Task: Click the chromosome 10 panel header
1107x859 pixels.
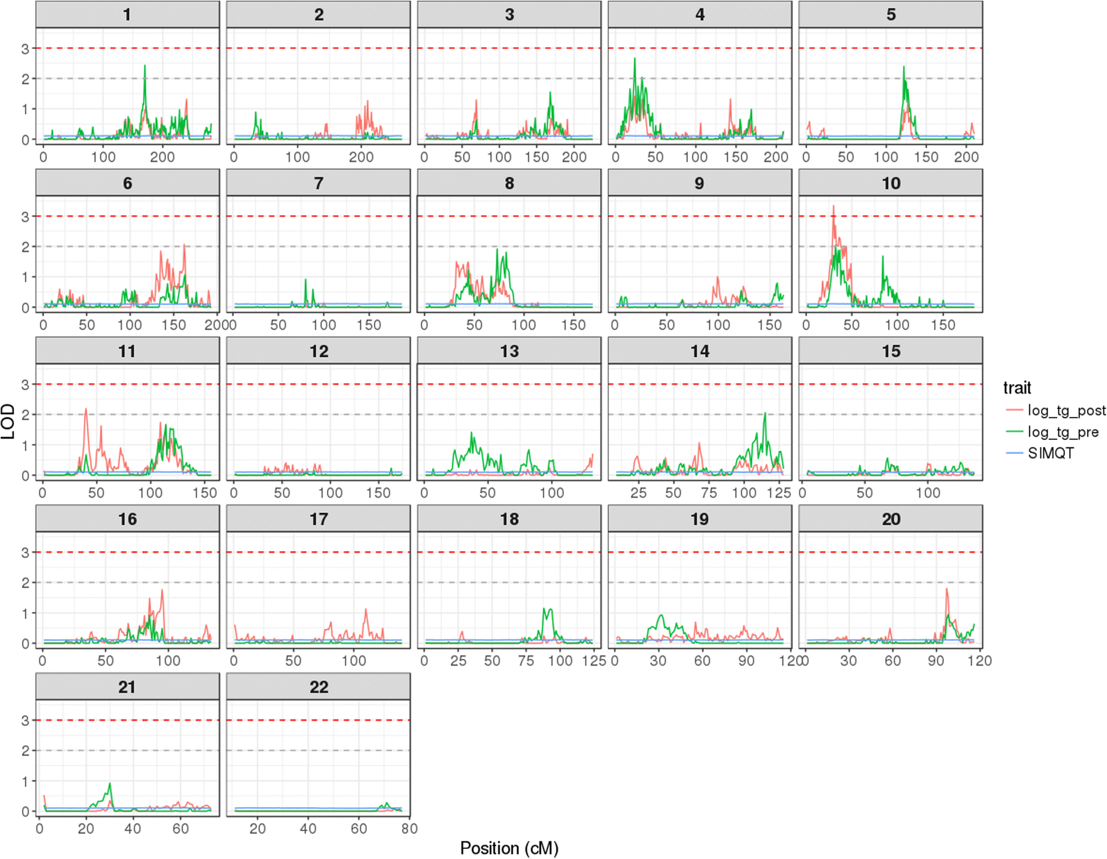Action: [x=891, y=183]
